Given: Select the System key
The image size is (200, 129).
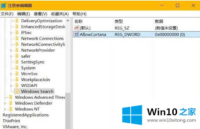Looking at the screenshot, I should pos(28,68).
